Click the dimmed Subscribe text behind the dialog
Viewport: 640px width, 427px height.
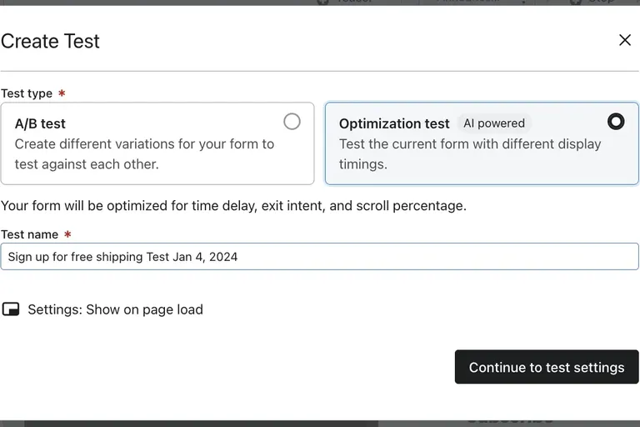(x=510, y=421)
